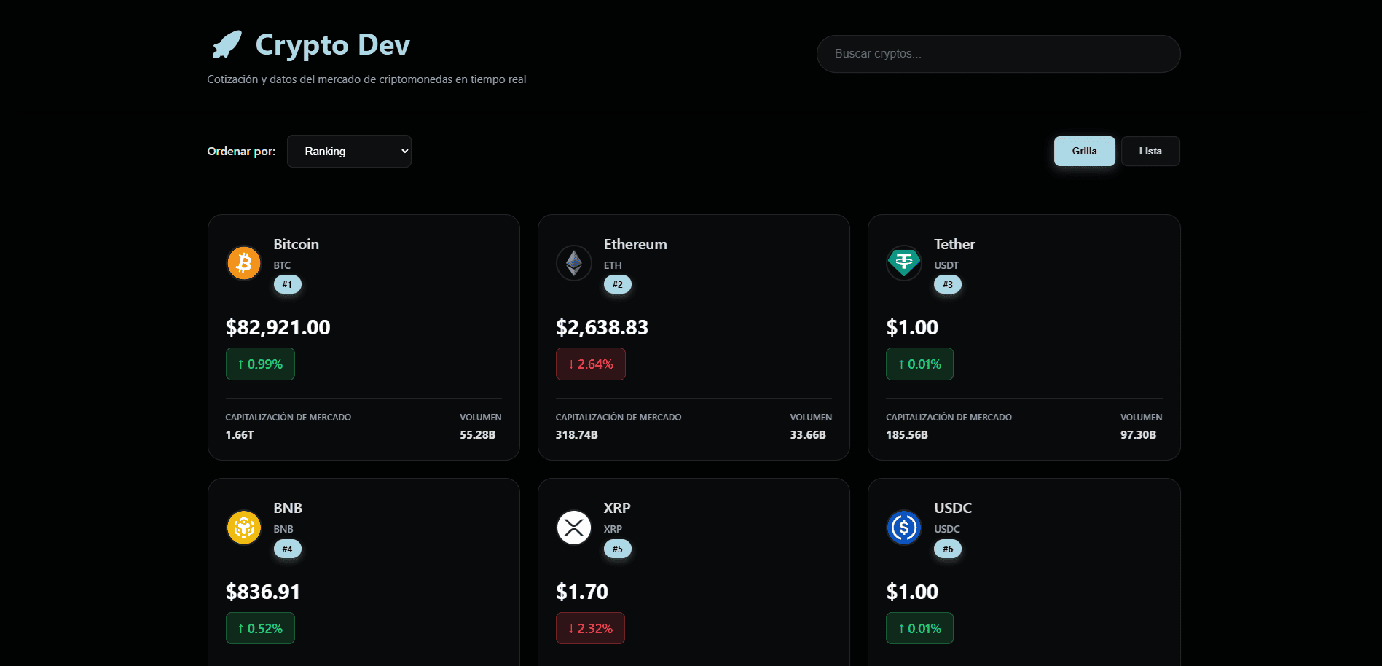
Task: Click the USDC price $1.00
Action: pyautogui.click(x=912, y=592)
